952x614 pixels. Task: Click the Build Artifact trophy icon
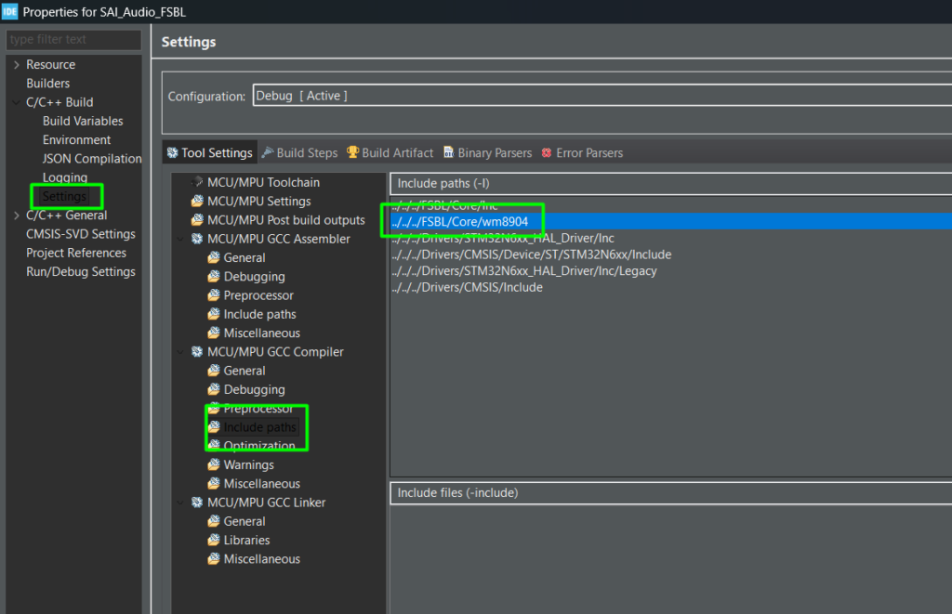[353, 152]
